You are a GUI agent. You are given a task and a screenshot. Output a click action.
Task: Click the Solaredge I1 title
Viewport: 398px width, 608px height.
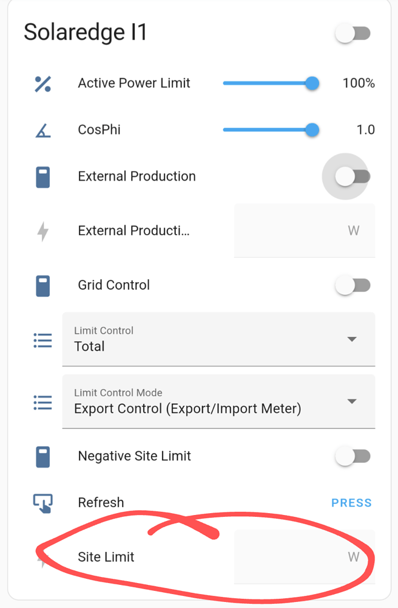(85, 32)
